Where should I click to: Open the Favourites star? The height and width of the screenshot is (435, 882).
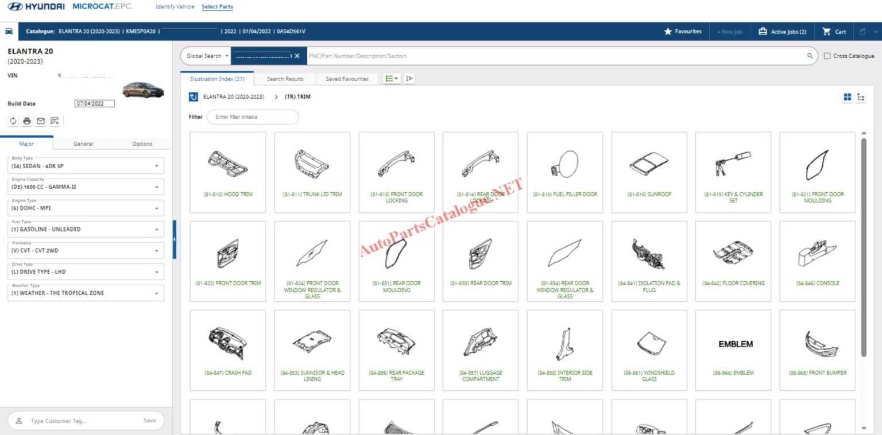click(x=683, y=32)
